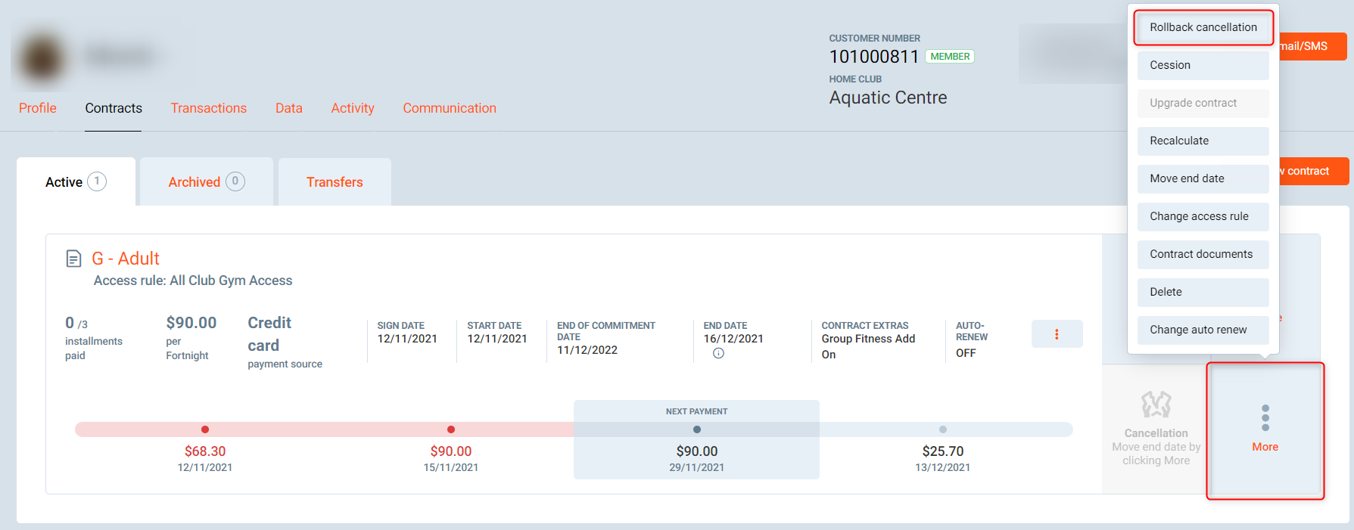Click the Next Payment $90.00 timeline marker
1354x530 pixels.
coord(696,429)
